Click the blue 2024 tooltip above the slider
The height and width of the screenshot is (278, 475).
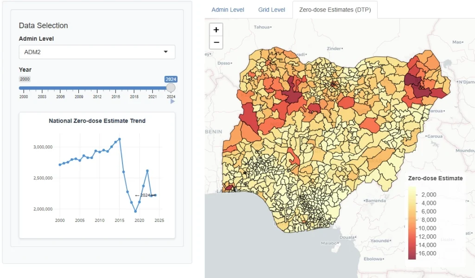pyautogui.click(x=171, y=79)
